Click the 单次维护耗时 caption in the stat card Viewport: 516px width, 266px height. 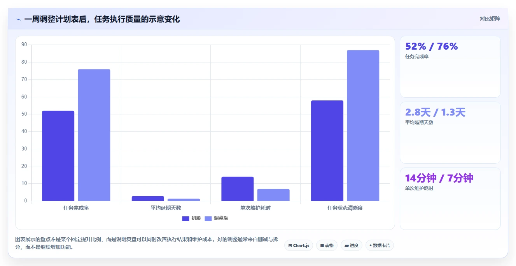click(419, 188)
